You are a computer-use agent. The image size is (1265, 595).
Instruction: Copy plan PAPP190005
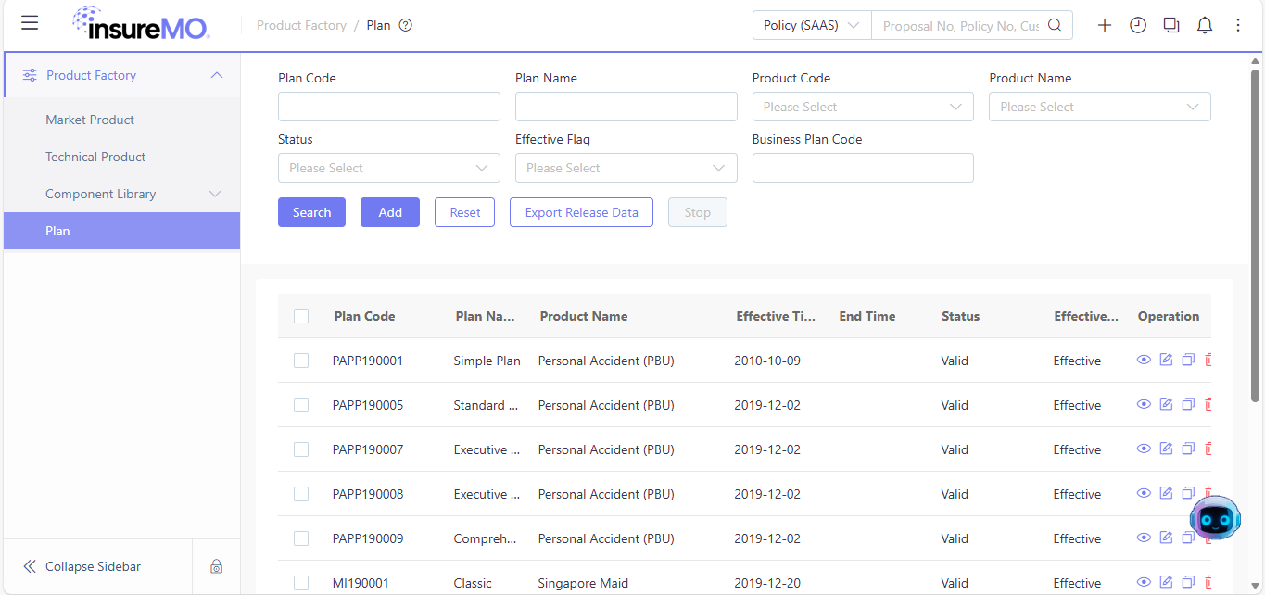coord(1188,404)
